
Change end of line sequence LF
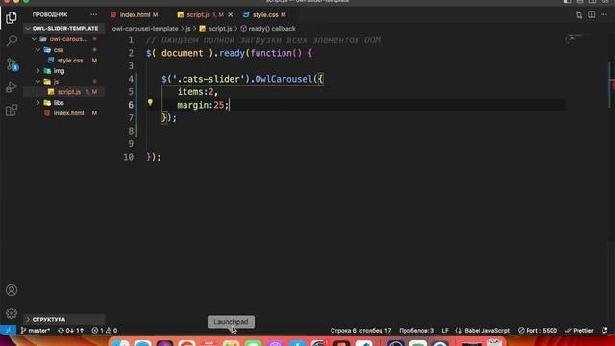point(445,331)
